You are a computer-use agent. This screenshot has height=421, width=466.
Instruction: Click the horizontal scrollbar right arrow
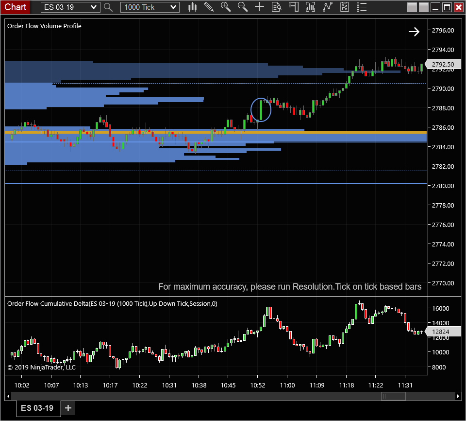458,396
